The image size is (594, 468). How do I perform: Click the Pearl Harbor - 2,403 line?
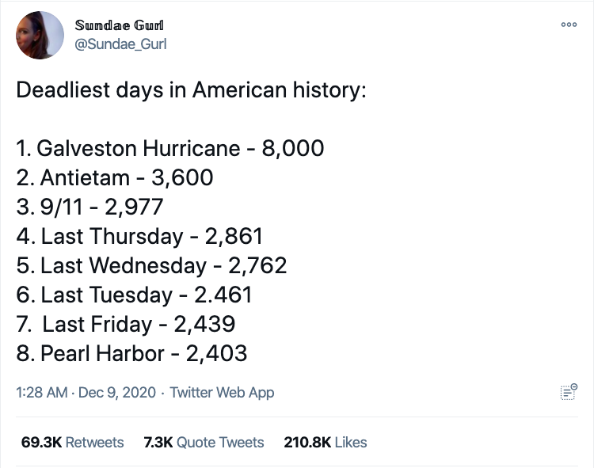(x=131, y=353)
